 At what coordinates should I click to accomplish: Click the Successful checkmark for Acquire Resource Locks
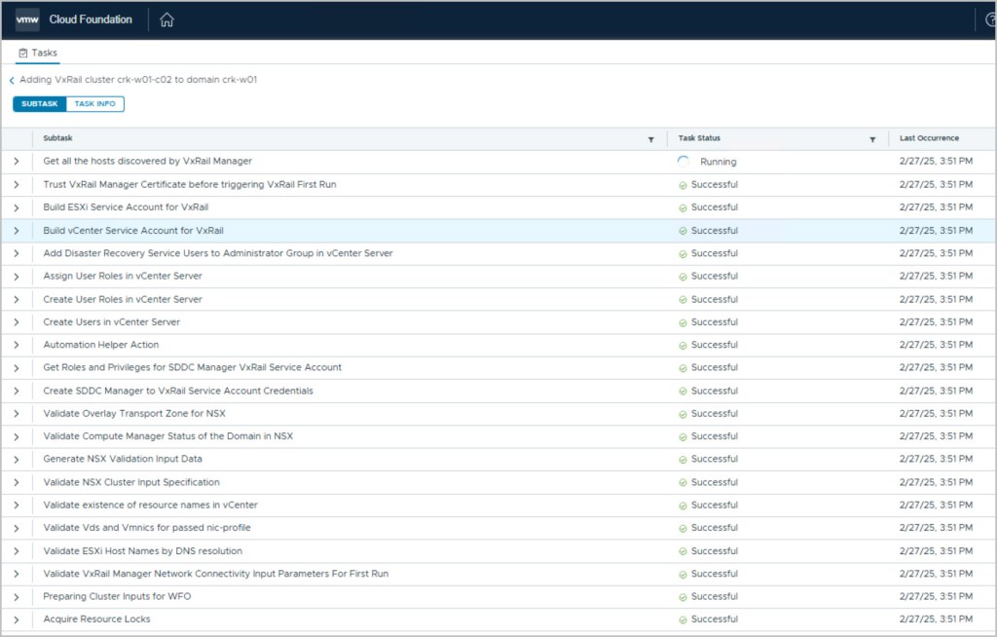[x=683, y=619]
